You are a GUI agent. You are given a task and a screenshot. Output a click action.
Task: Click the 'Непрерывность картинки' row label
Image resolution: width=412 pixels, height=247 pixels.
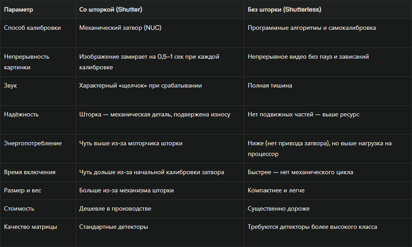pyautogui.click(x=27, y=62)
